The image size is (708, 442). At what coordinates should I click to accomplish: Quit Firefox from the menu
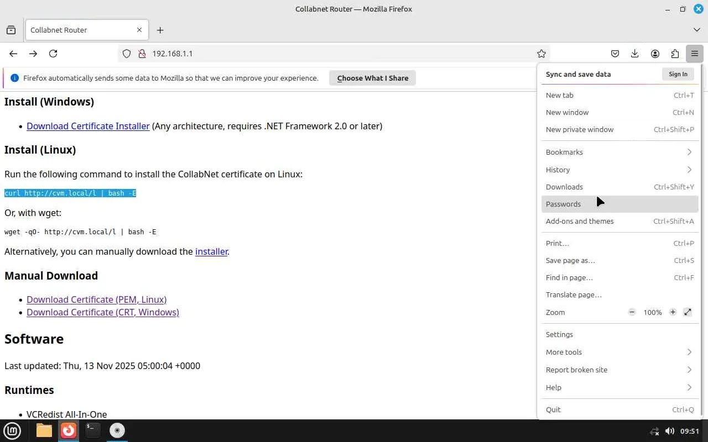[619, 409]
